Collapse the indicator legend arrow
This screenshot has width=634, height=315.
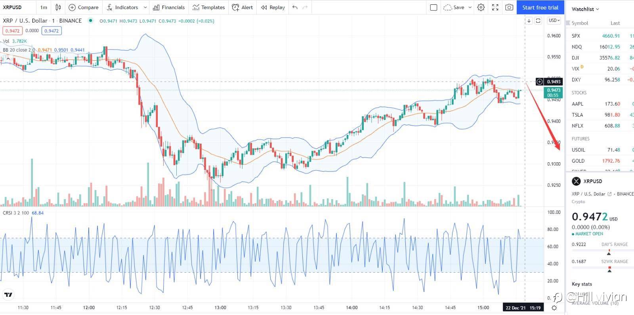point(8,58)
